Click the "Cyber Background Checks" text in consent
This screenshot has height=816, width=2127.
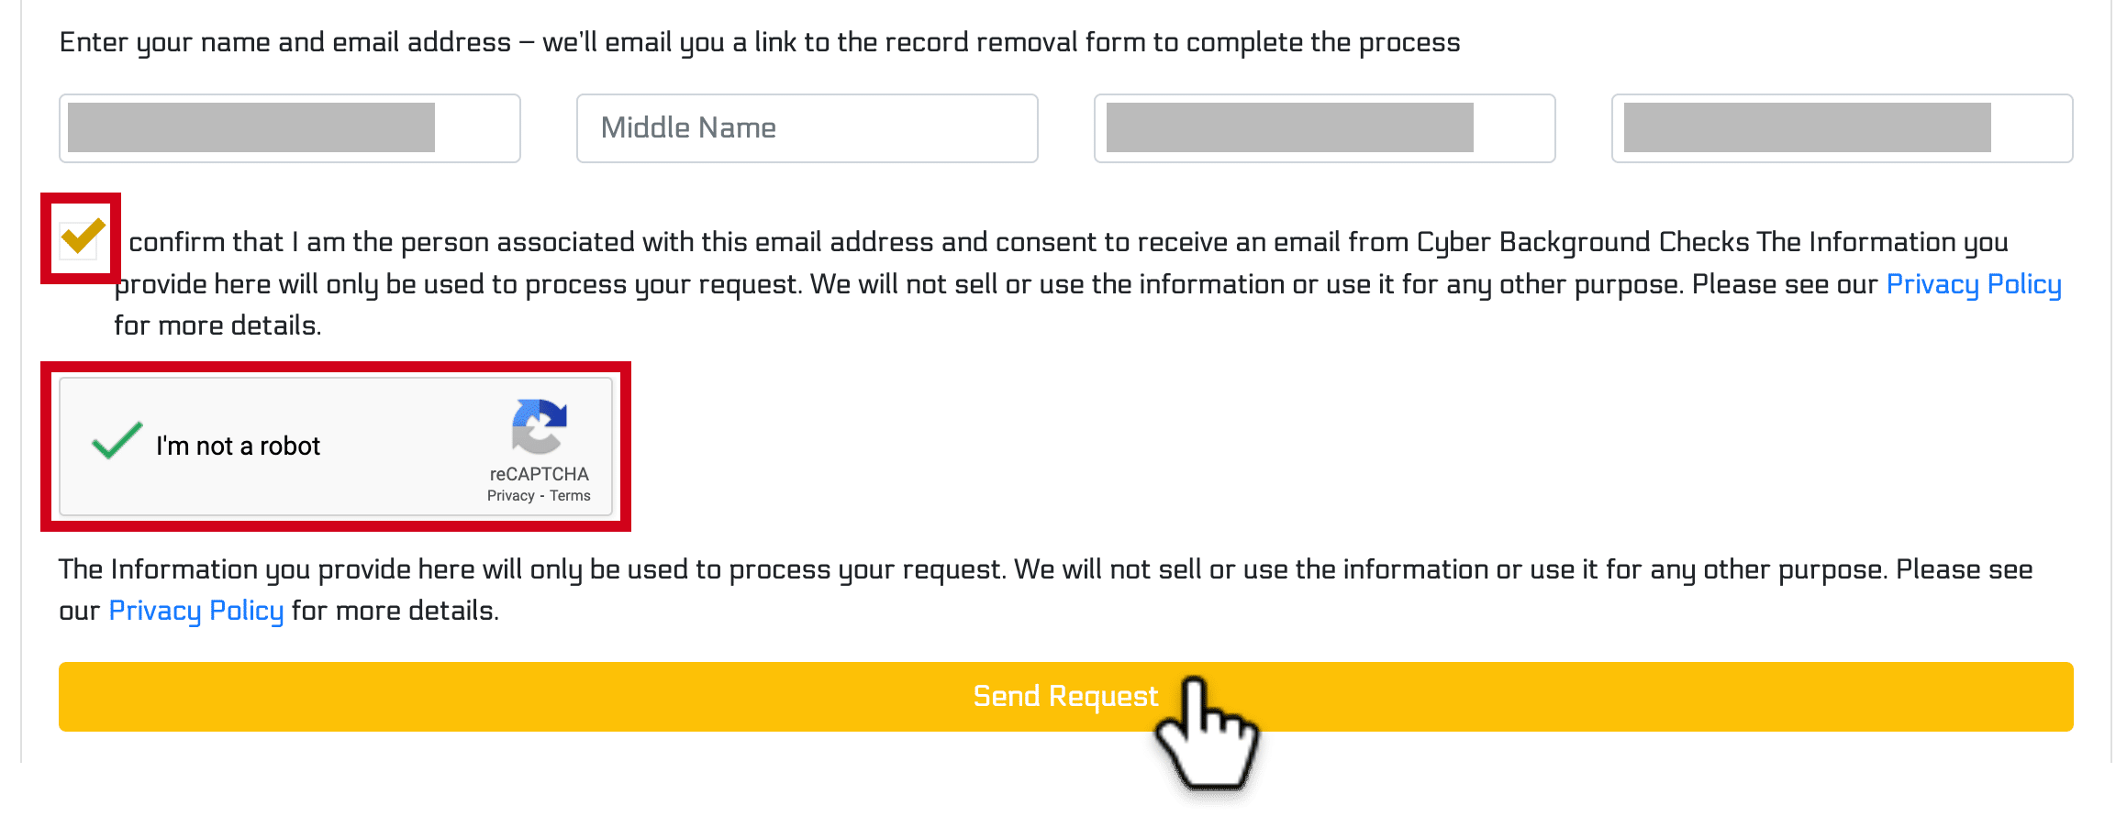point(1583,242)
